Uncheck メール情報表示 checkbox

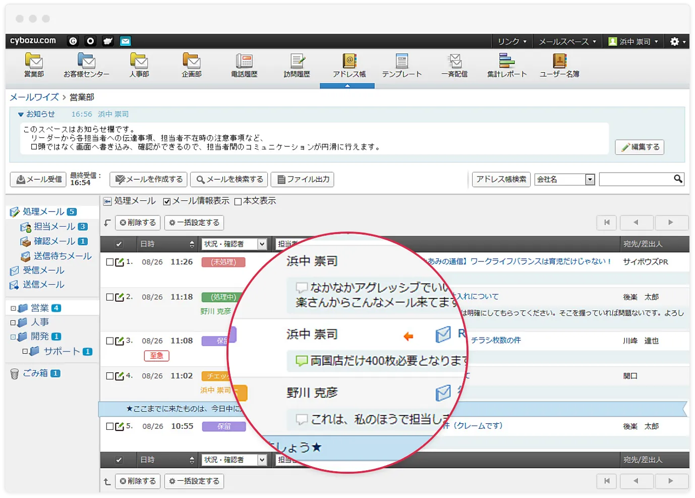[x=167, y=201]
